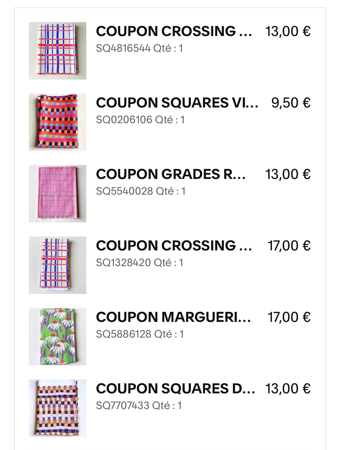Image resolution: width=340 pixels, height=450 pixels.
Task: Select the COUPON GRADES R... product title
Action: point(171,174)
